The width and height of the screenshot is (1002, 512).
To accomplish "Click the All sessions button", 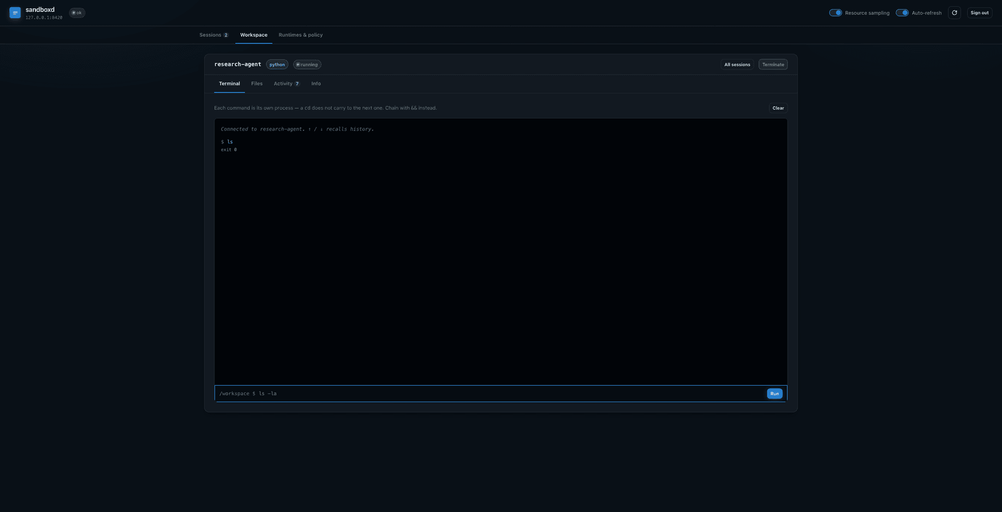I will tap(737, 65).
